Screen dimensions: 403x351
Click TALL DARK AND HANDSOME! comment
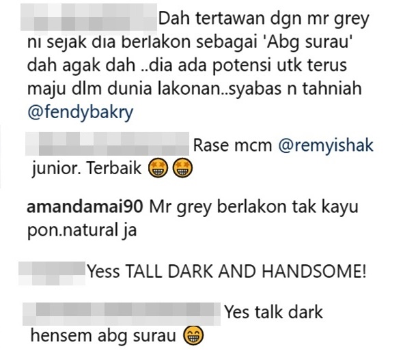pyautogui.click(x=246, y=271)
